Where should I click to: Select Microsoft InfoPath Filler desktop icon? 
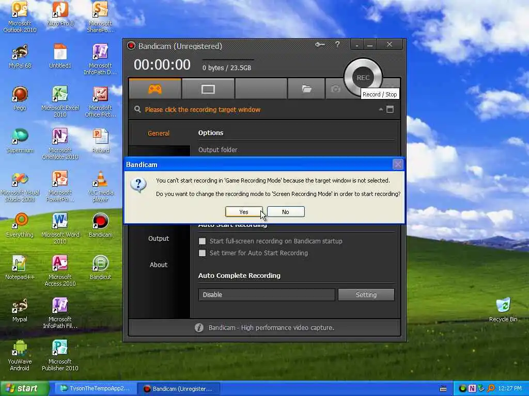pyautogui.click(x=60, y=313)
